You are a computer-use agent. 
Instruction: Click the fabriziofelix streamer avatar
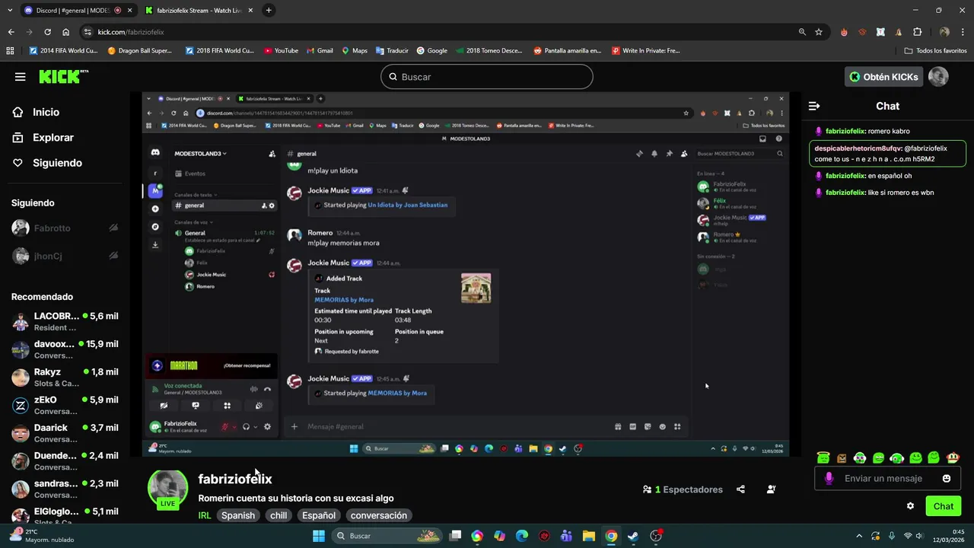pyautogui.click(x=167, y=489)
